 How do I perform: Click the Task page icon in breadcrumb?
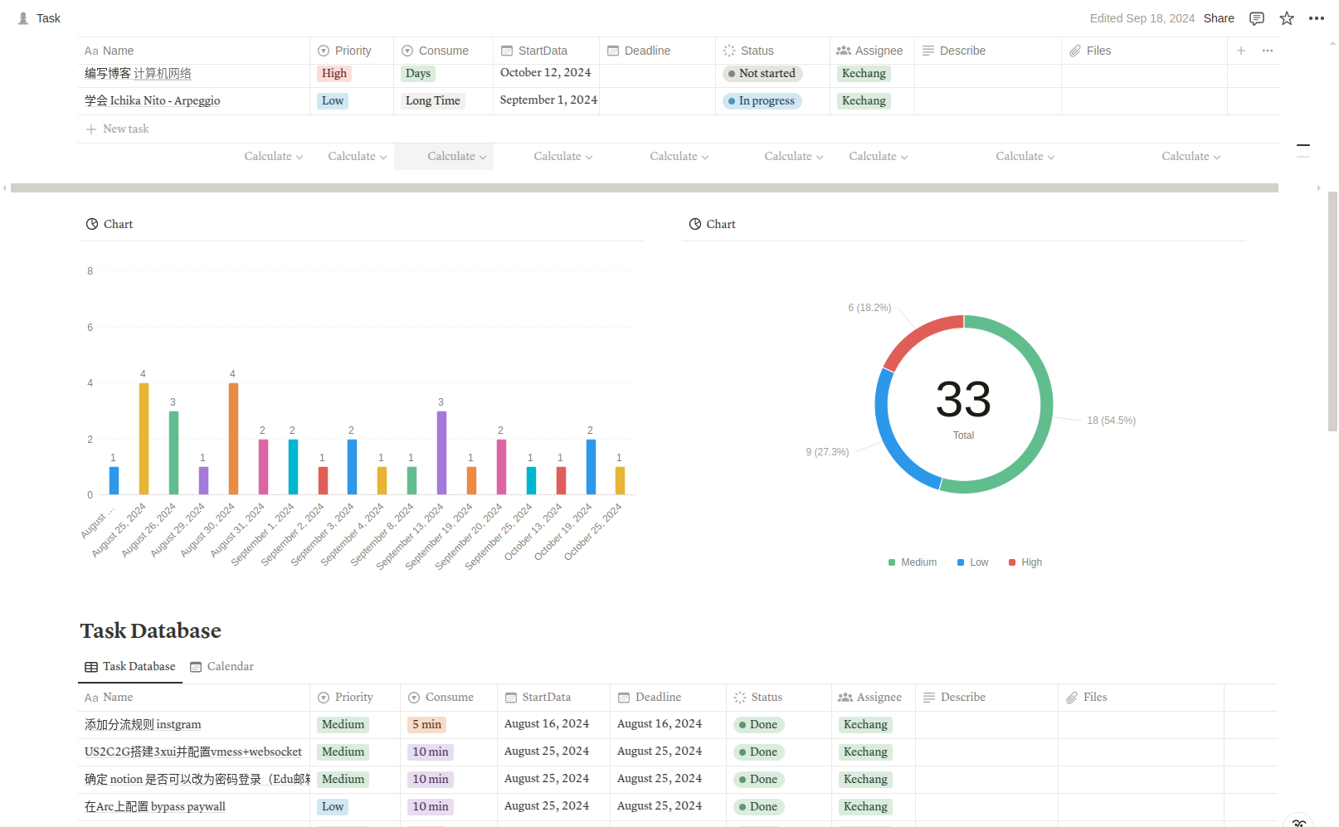(x=23, y=18)
